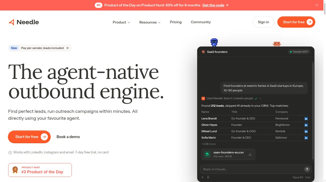Open Lena Brandt's LinkedIn icon
Screen dimensions: 326x182
pyautogui.click(x=306, y=119)
